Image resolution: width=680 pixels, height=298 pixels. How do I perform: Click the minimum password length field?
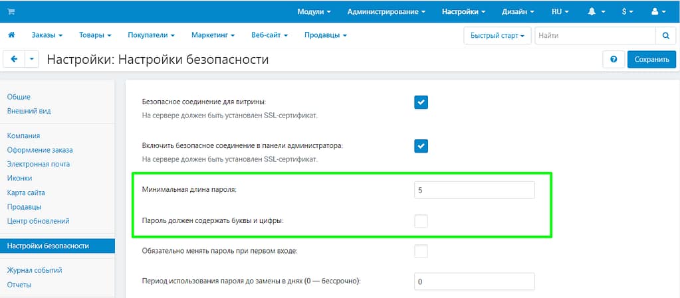pyautogui.click(x=474, y=190)
